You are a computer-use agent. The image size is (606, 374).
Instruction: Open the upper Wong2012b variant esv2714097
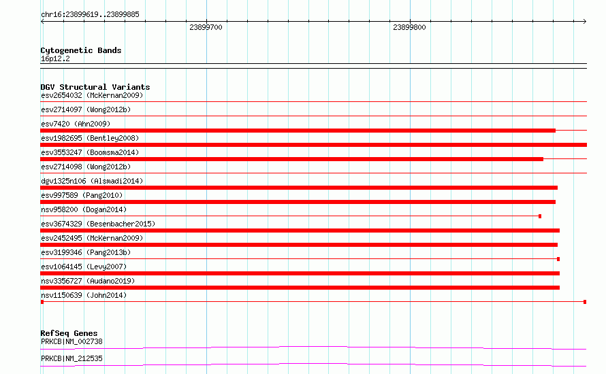point(86,109)
